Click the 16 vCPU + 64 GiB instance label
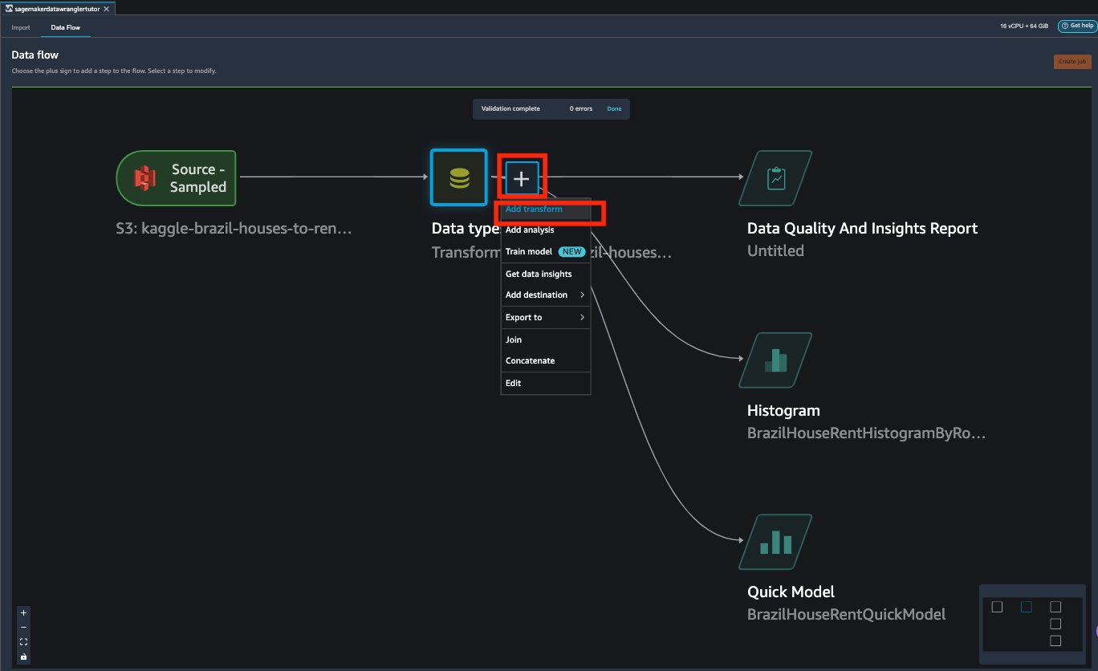 click(x=1023, y=26)
